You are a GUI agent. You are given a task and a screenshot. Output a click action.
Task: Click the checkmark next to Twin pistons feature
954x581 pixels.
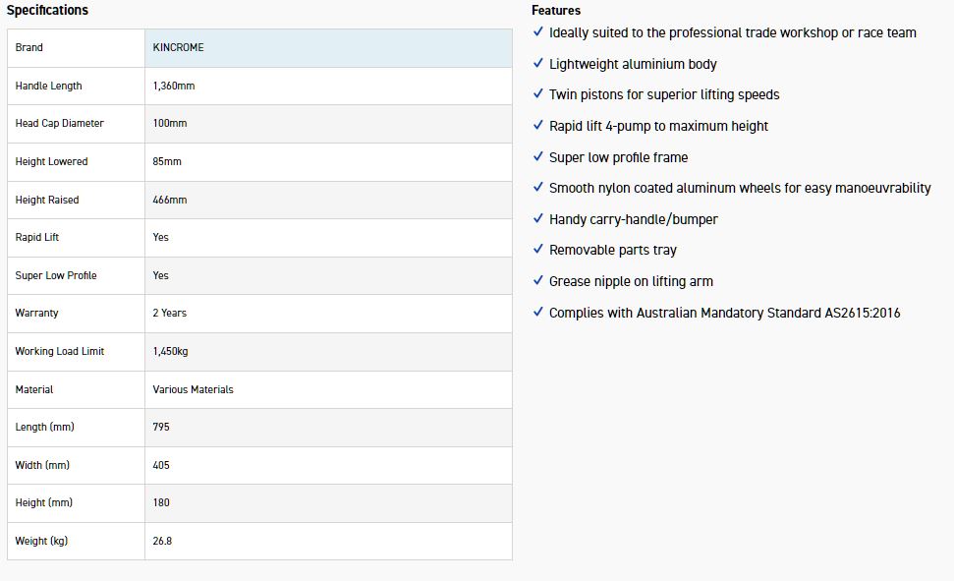click(537, 94)
